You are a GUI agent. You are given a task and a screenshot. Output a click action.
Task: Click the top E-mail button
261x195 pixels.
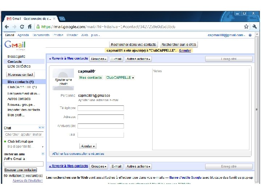click(116, 59)
